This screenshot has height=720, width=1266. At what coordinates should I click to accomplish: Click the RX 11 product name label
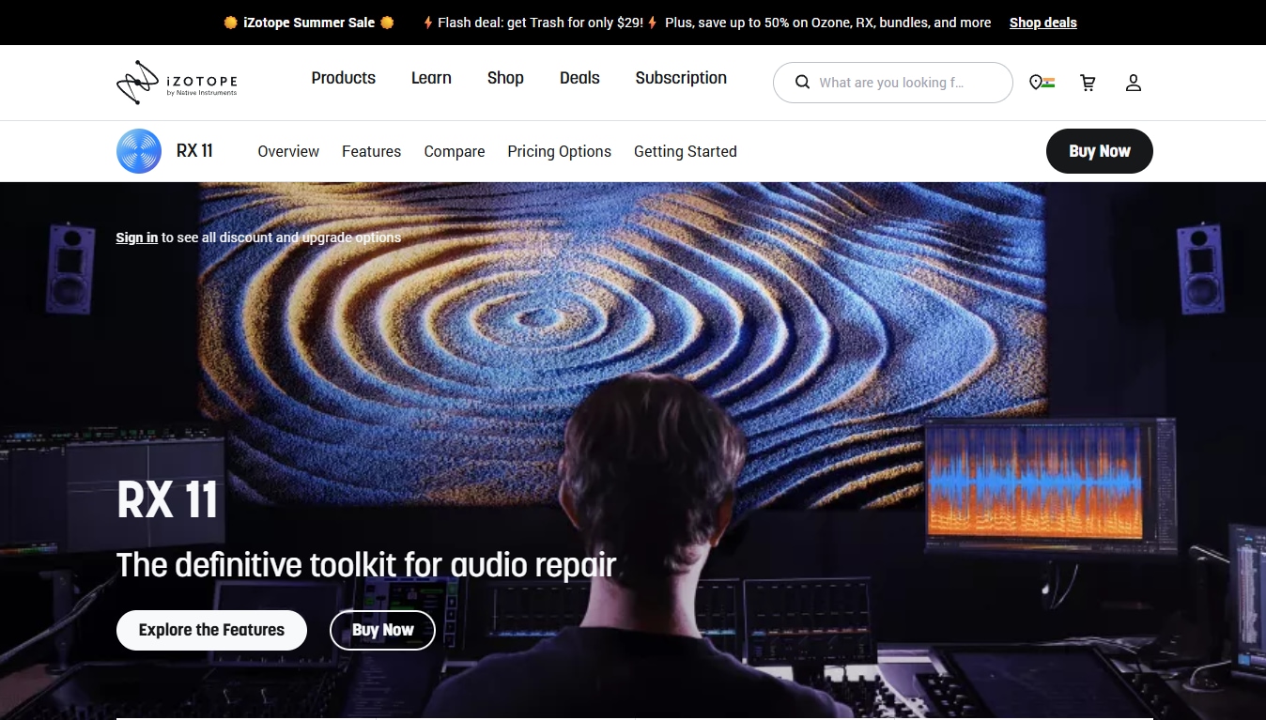[x=194, y=151]
